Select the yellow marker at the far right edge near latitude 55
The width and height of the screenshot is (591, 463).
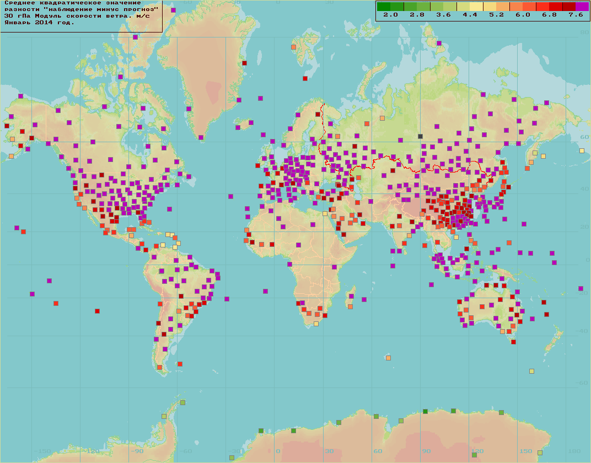click(x=582, y=150)
